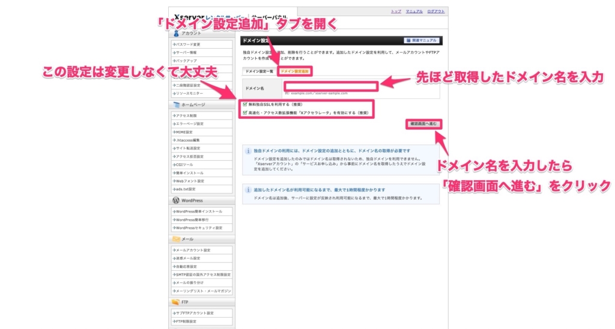
Task: Click the WordPress logo icon in sidebar
Action: 176,201
